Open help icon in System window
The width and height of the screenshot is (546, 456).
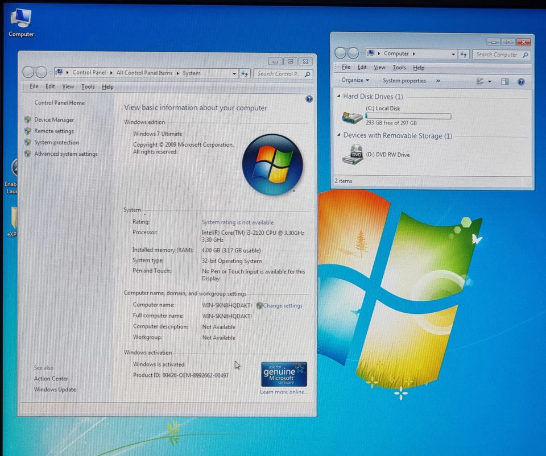[x=309, y=99]
